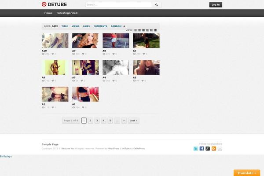Select the second view layout icon

click(139, 30)
